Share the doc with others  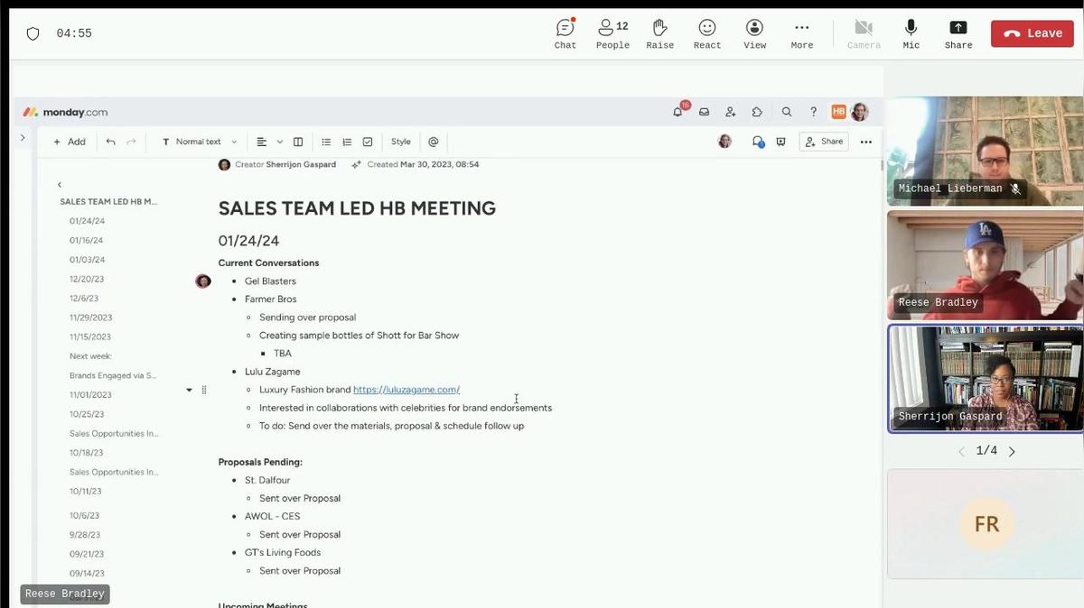824,142
